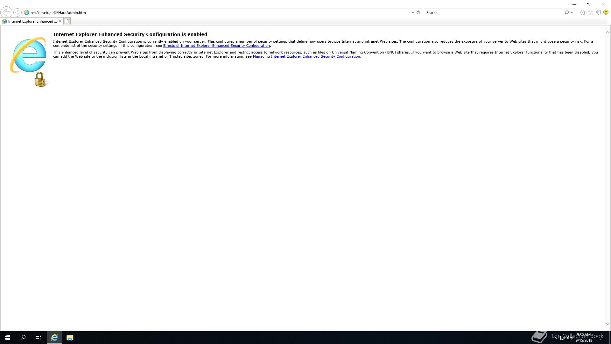
Task: Click the browser Forward arrow button
Action: point(18,12)
